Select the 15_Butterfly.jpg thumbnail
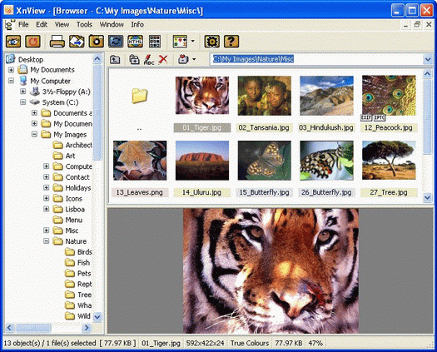This screenshot has width=437, height=352. pyautogui.click(x=264, y=161)
